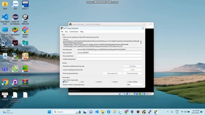
Task: Select the EdDSA key type radio button
Action: coord(111,82)
